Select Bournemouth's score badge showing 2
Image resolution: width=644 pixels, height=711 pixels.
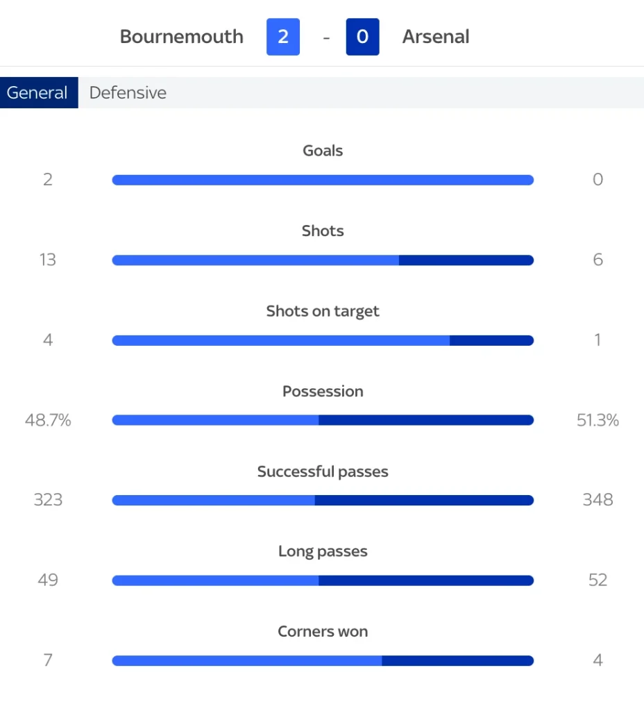point(283,37)
